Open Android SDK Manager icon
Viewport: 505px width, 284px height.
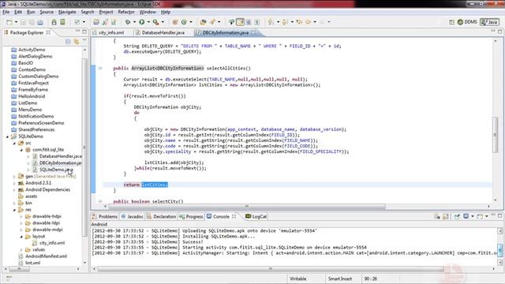54,22
